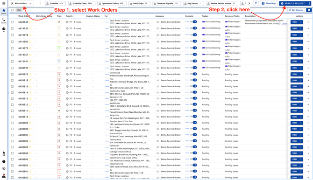Expand row for work order 6420645

point(308,22)
